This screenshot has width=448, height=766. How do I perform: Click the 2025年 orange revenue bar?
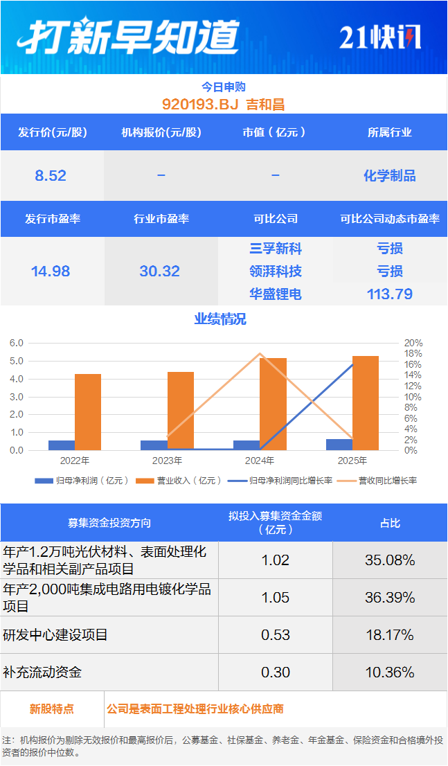click(366, 404)
